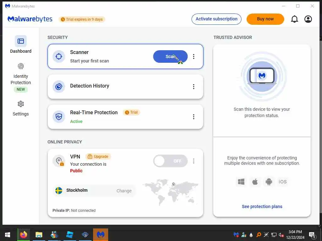Click the laptop illustration in Trusted Advisor
This screenshot has width=322, height=241.
click(x=262, y=76)
